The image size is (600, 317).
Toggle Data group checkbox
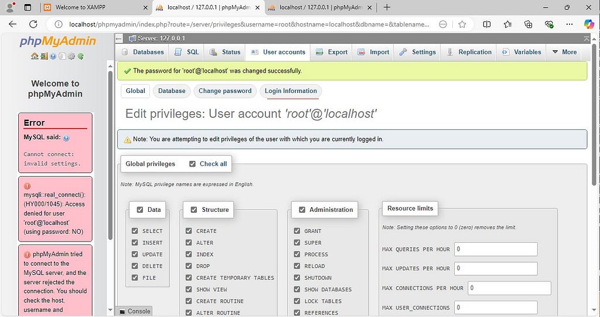140,210
